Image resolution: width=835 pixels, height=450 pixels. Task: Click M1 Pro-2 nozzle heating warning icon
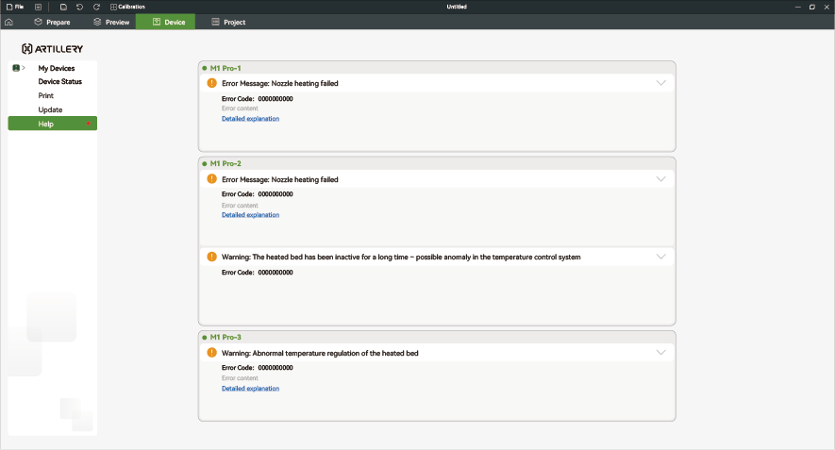[x=211, y=179]
